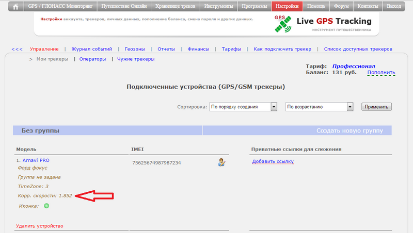Viewport: 413px width, 233px height.
Task: Click the device user edit icon
Action: [221, 163]
